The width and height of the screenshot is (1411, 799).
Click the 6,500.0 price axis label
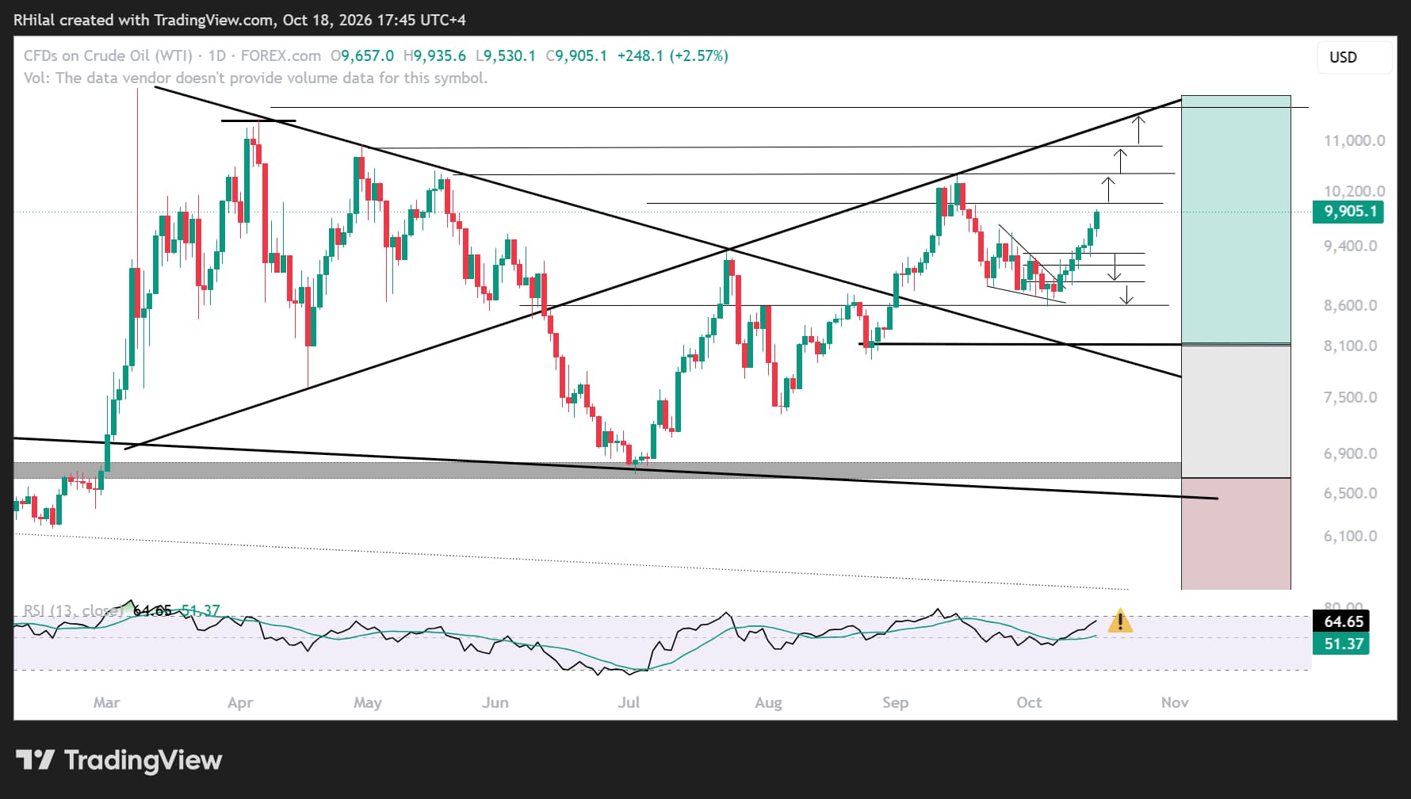tap(1351, 493)
